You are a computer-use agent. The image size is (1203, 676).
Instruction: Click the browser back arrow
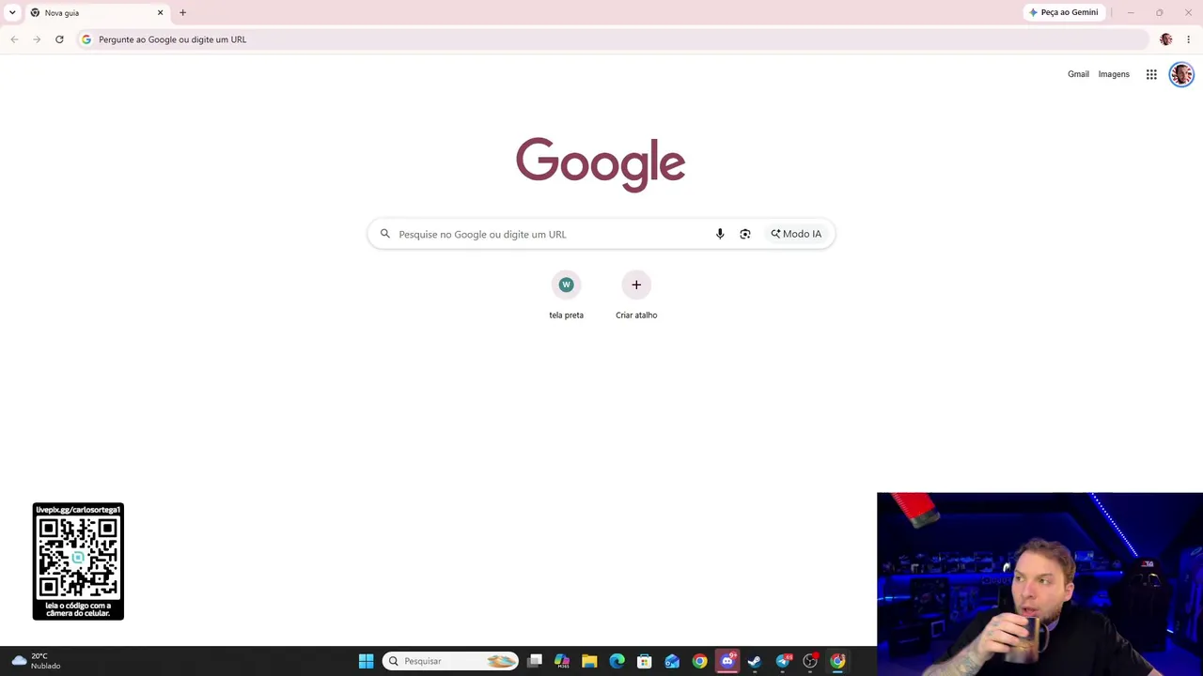pyautogui.click(x=14, y=39)
